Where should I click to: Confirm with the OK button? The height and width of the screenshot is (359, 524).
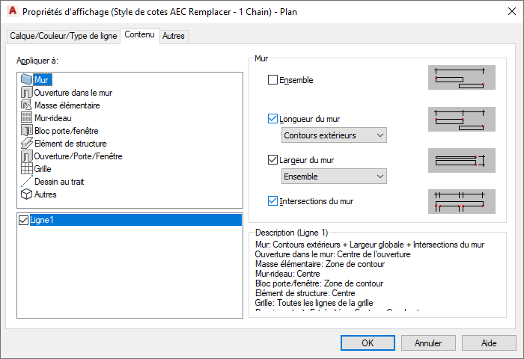pos(368,343)
